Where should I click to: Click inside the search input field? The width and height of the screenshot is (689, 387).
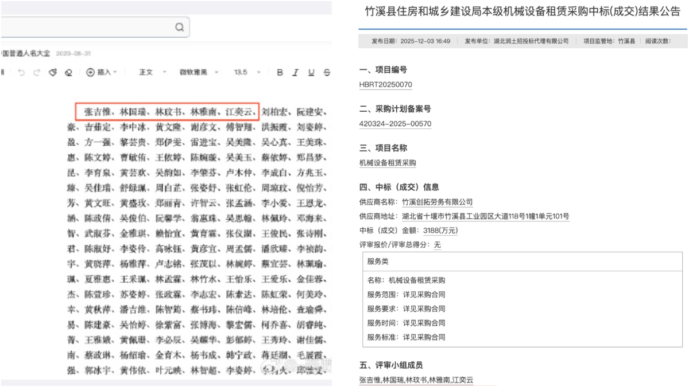tap(86, 27)
